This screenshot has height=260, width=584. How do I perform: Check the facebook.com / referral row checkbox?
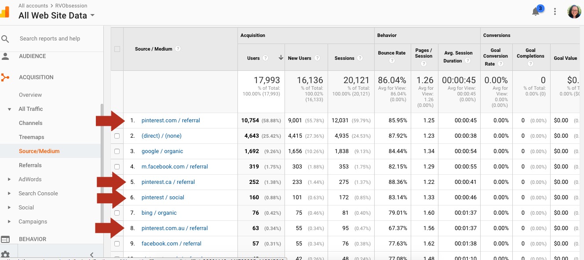coord(117,244)
